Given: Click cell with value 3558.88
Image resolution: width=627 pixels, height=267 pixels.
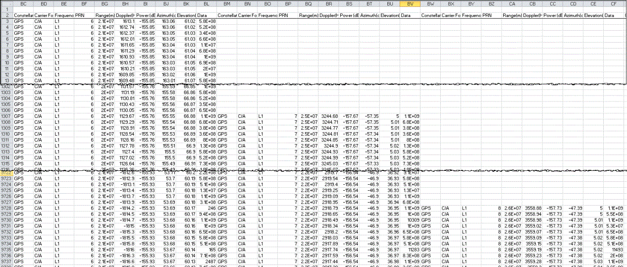Looking at the screenshot, I should click(532, 208).
